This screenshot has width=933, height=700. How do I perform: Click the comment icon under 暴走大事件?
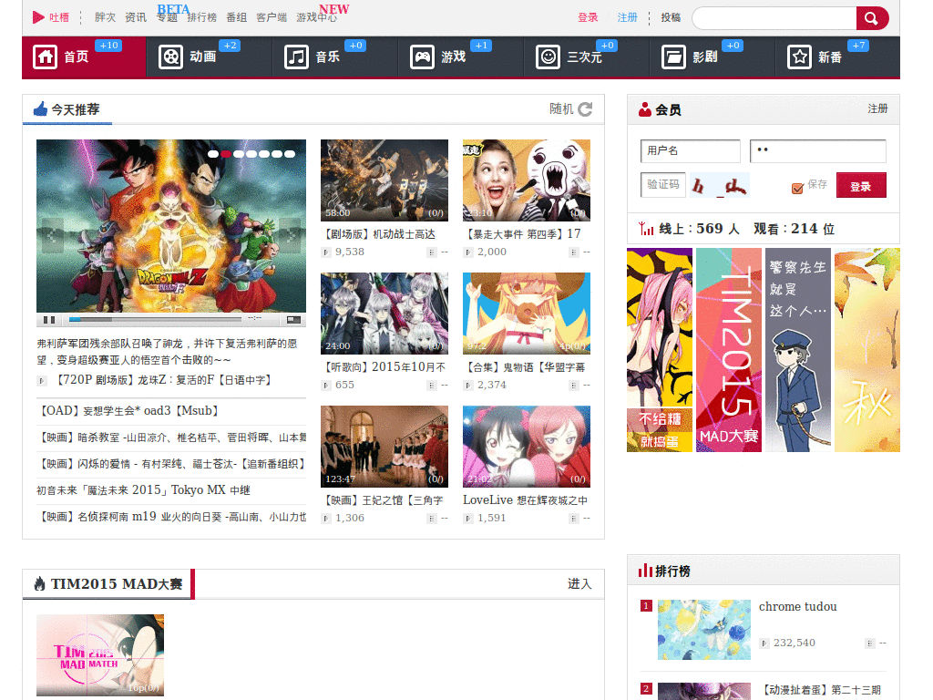tap(574, 252)
